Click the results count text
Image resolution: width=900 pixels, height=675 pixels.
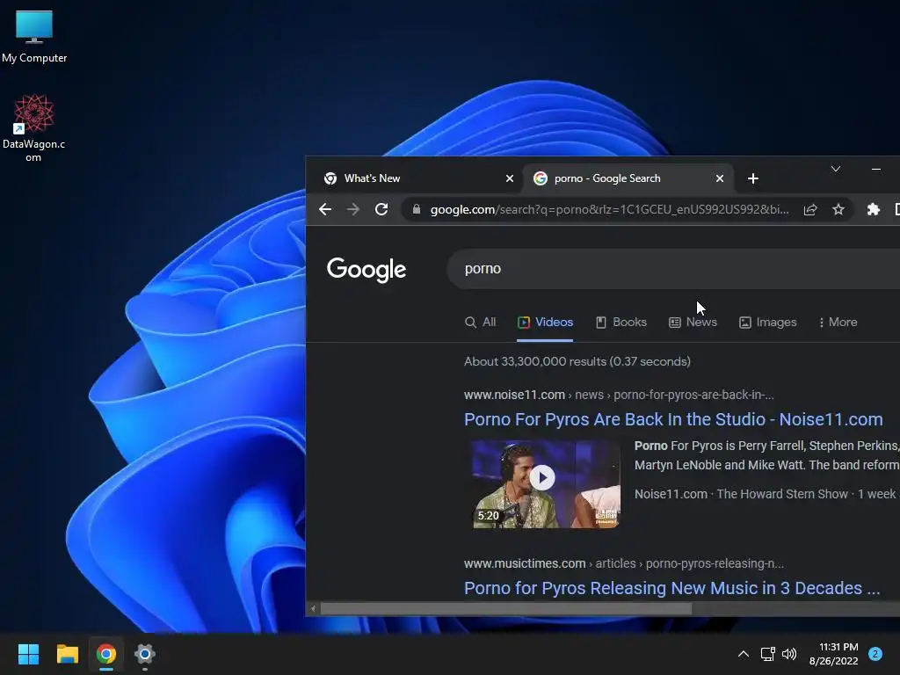(x=577, y=361)
